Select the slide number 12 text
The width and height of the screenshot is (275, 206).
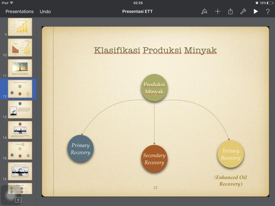[x=155, y=188]
